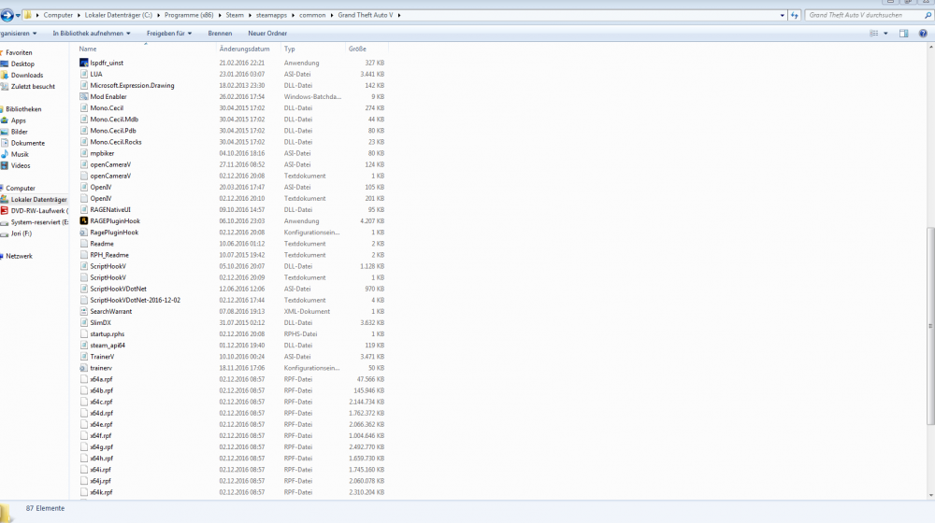Navigate to common in breadcrumb path

pyautogui.click(x=312, y=15)
